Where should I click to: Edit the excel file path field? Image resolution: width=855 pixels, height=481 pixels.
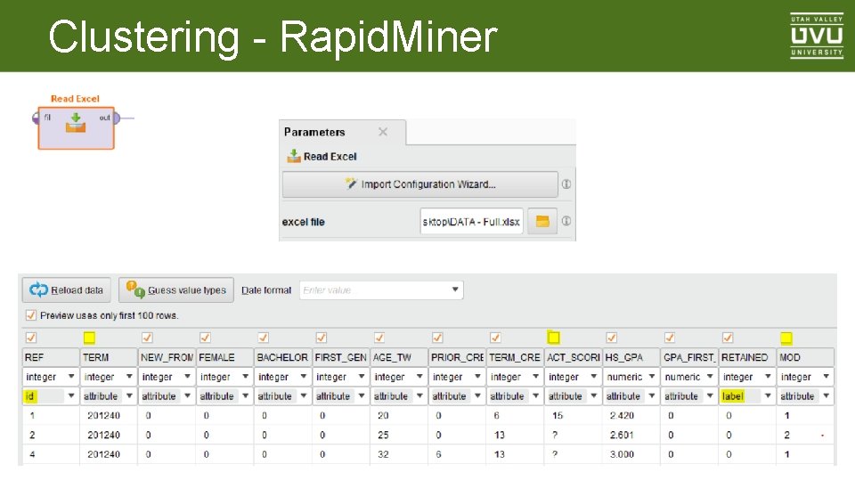(471, 222)
